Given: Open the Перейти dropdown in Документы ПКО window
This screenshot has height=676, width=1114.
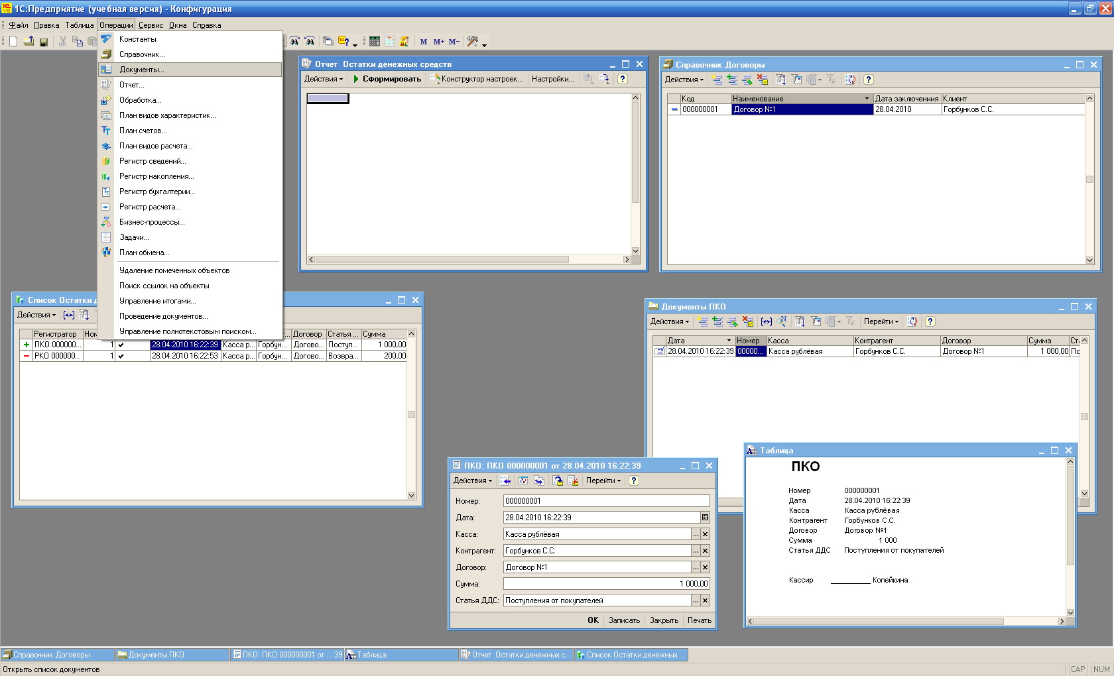Looking at the screenshot, I should point(881,321).
